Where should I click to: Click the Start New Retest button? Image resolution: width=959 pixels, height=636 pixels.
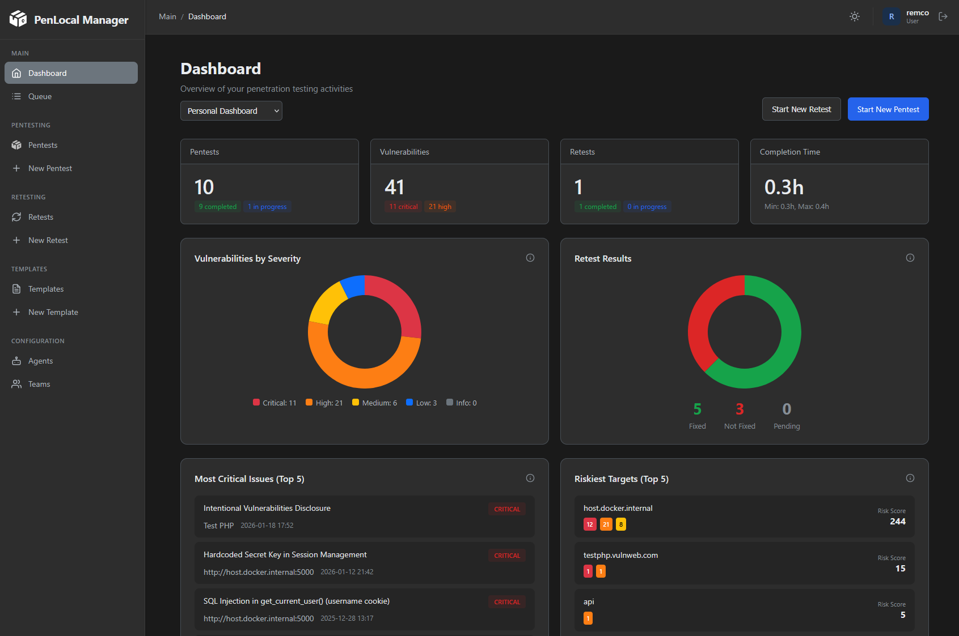click(801, 109)
